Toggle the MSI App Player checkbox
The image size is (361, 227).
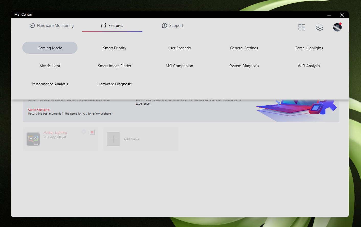[92, 132]
